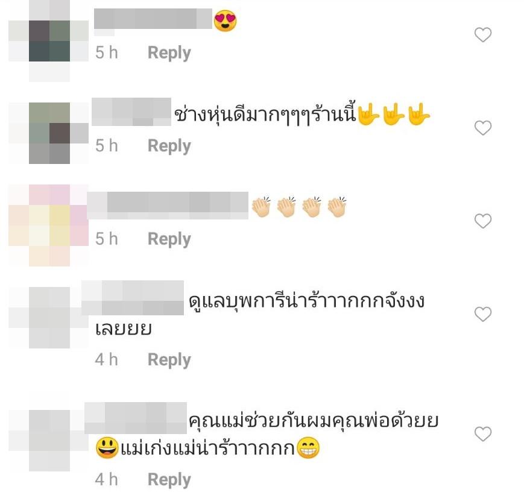Screen dimensions: 524x504
Task: Open profile picture beside rock-hand comment
Action: click(x=49, y=133)
